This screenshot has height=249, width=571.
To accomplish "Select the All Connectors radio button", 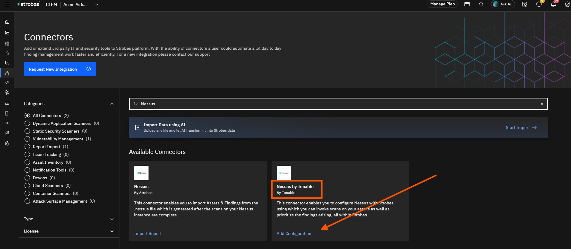I will [x=27, y=116].
